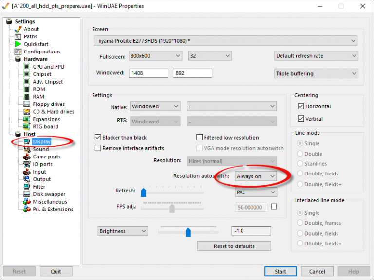Enable Remove interlace artifacts checkbox
374x280 pixels.
click(98, 148)
